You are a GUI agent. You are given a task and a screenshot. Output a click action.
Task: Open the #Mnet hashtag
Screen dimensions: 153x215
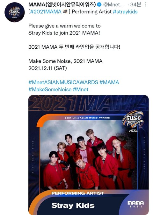pyautogui.click(x=81, y=89)
